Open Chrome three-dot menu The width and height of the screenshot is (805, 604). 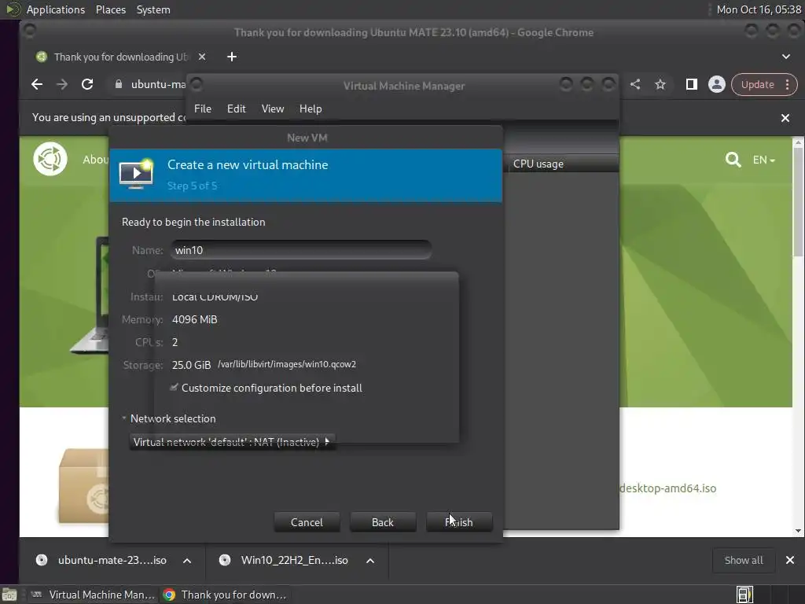(x=788, y=84)
